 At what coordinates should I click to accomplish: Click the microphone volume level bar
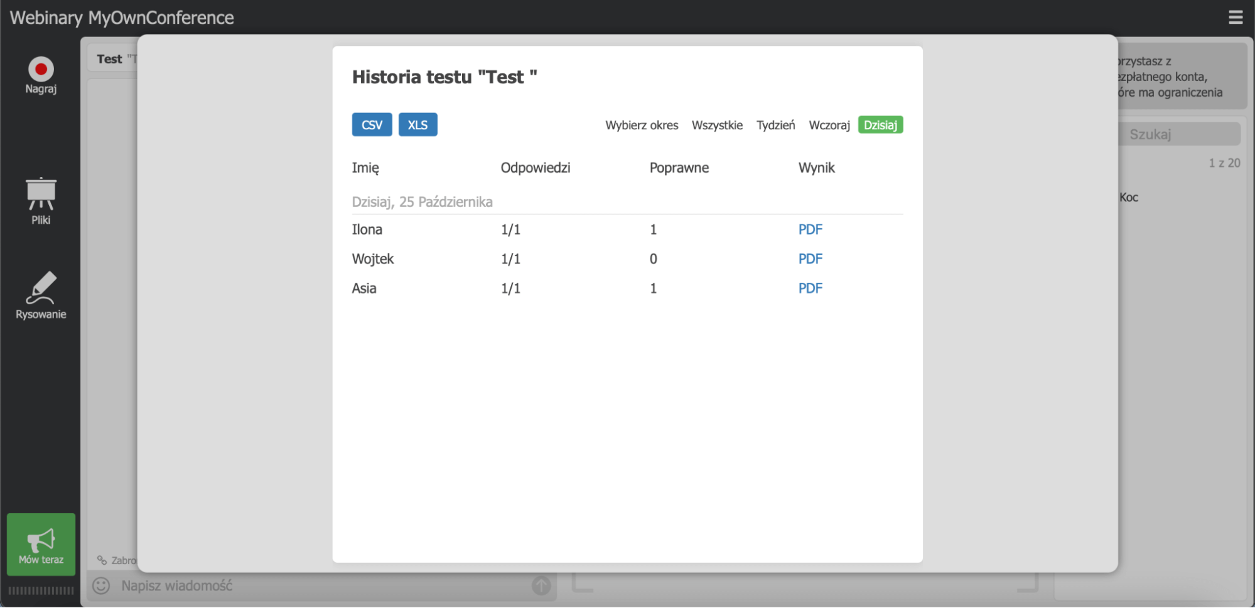click(41, 590)
